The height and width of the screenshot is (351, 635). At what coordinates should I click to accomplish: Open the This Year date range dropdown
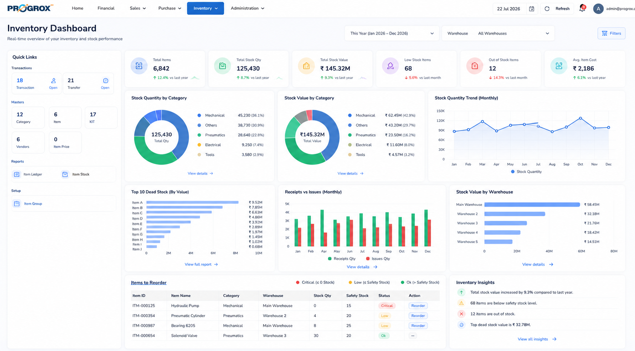392,33
